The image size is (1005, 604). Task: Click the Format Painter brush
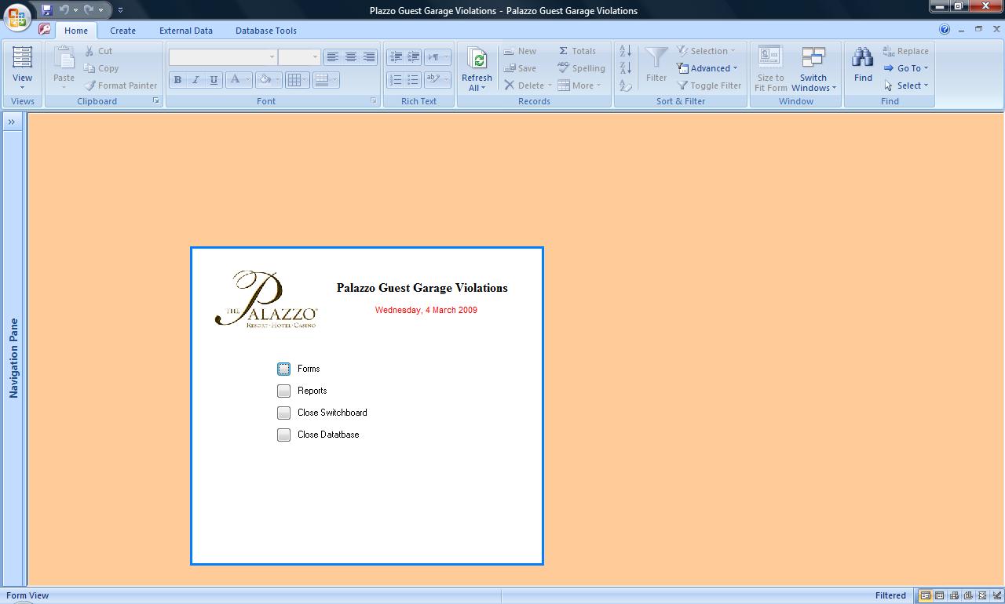pos(121,86)
